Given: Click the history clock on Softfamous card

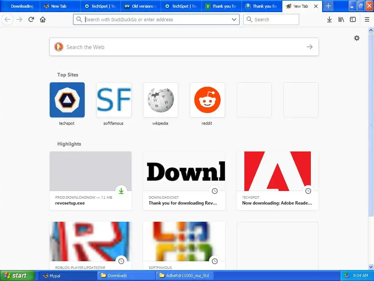Looking at the screenshot, I should (x=215, y=261).
